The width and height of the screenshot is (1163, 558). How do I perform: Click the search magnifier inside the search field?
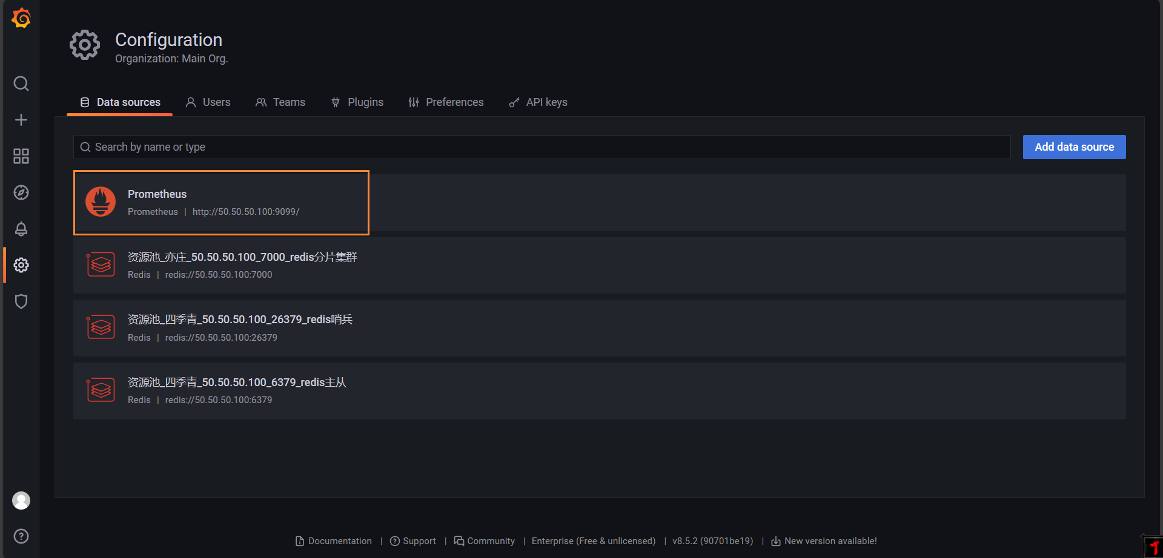pos(85,147)
